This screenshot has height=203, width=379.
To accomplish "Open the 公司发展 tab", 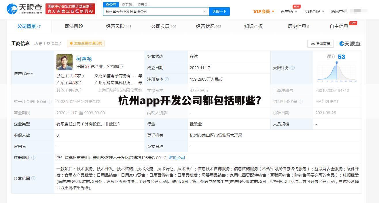I will 164,26.
